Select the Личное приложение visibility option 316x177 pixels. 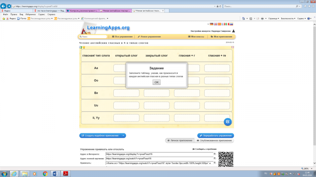pos(180,140)
